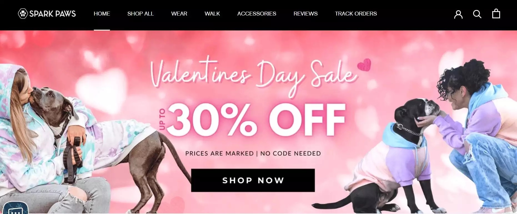Open the SHOP ALL menu
517x214 pixels.
[x=140, y=14]
